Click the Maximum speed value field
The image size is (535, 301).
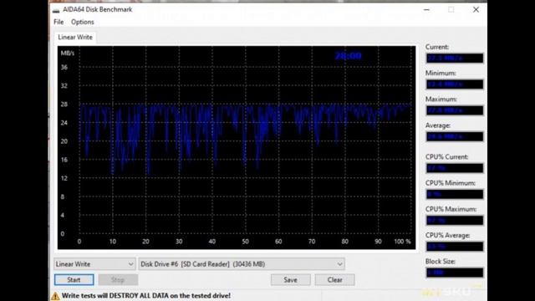coord(455,110)
